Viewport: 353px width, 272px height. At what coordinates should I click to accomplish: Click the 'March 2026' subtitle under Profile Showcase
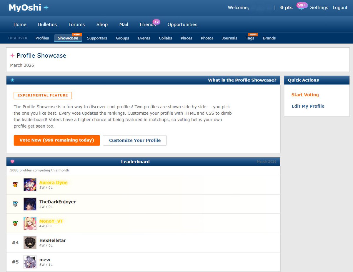click(22, 65)
